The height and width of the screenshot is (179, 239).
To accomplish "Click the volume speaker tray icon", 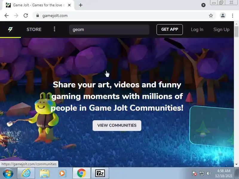I will [209, 173].
